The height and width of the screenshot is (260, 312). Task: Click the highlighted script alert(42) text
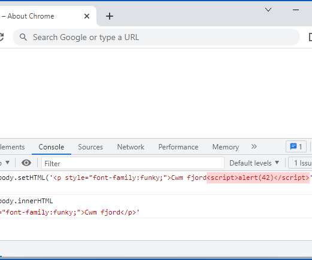[x=258, y=178]
